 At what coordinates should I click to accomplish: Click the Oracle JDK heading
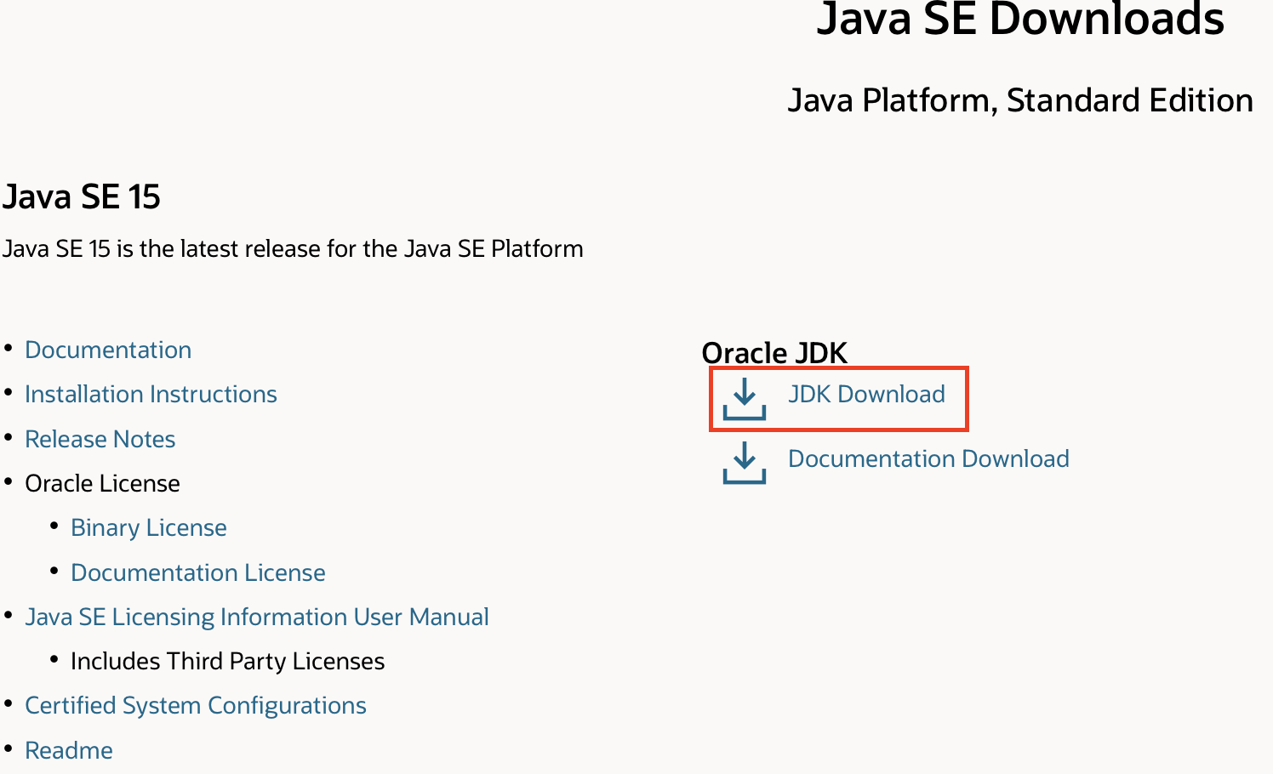click(x=774, y=352)
